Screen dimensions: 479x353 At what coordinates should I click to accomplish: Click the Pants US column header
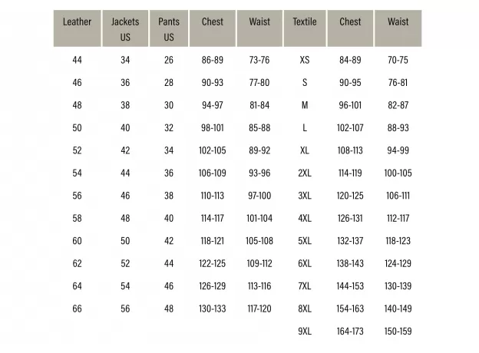click(x=169, y=29)
